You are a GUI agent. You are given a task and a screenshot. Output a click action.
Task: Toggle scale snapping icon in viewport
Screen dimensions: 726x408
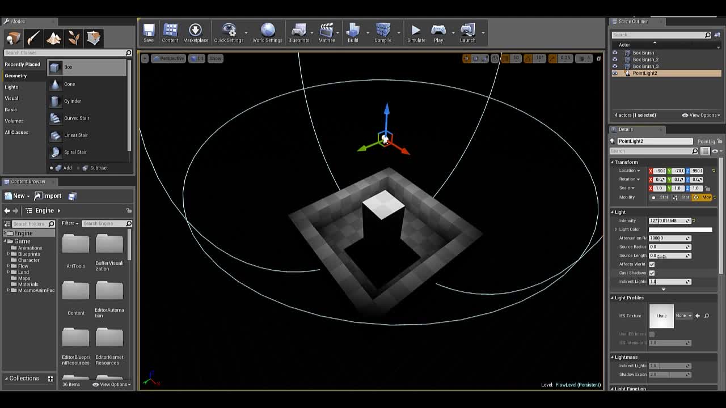pyautogui.click(x=553, y=58)
